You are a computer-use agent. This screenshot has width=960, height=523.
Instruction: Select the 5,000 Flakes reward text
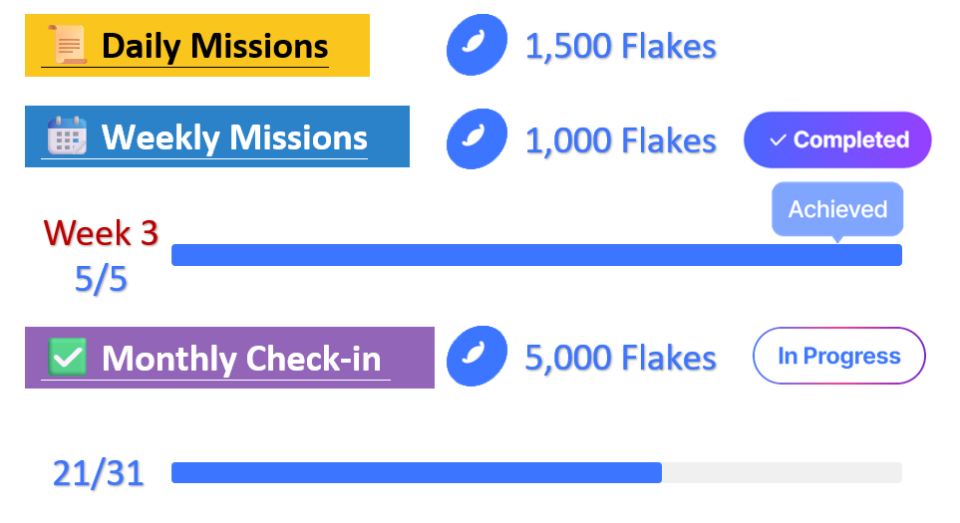point(621,358)
